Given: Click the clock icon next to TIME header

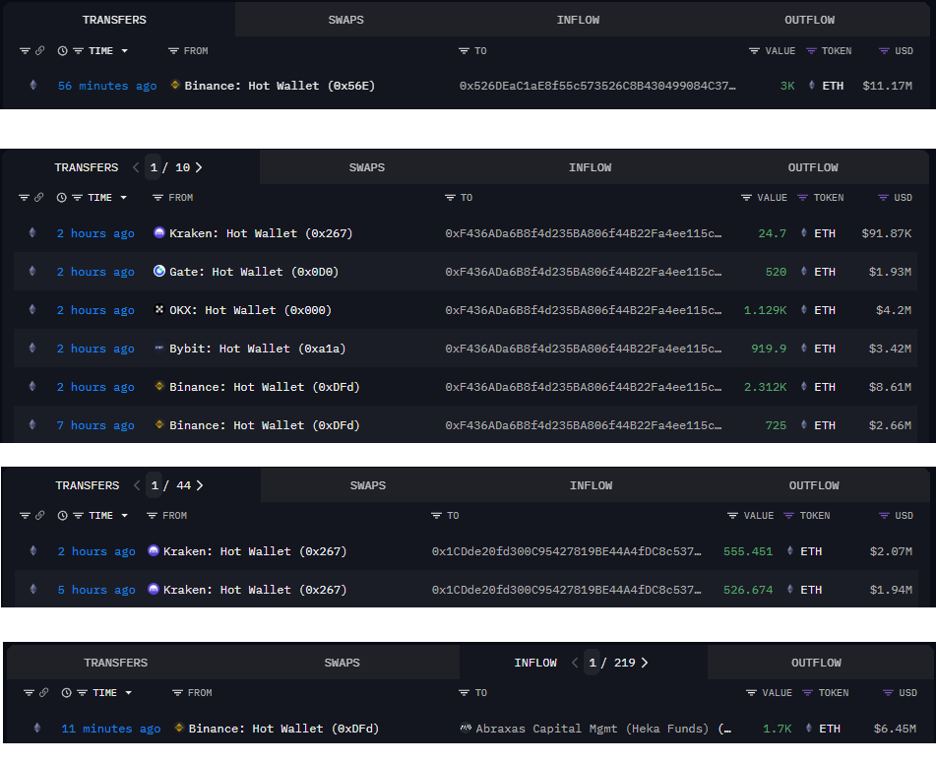Looking at the screenshot, I should click(x=61, y=50).
